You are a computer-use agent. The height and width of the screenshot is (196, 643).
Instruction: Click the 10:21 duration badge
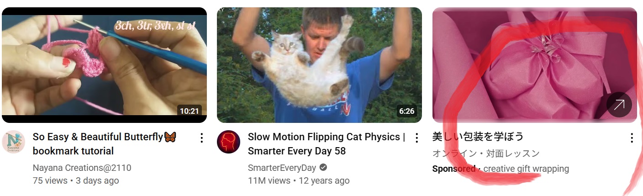(189, 111)
